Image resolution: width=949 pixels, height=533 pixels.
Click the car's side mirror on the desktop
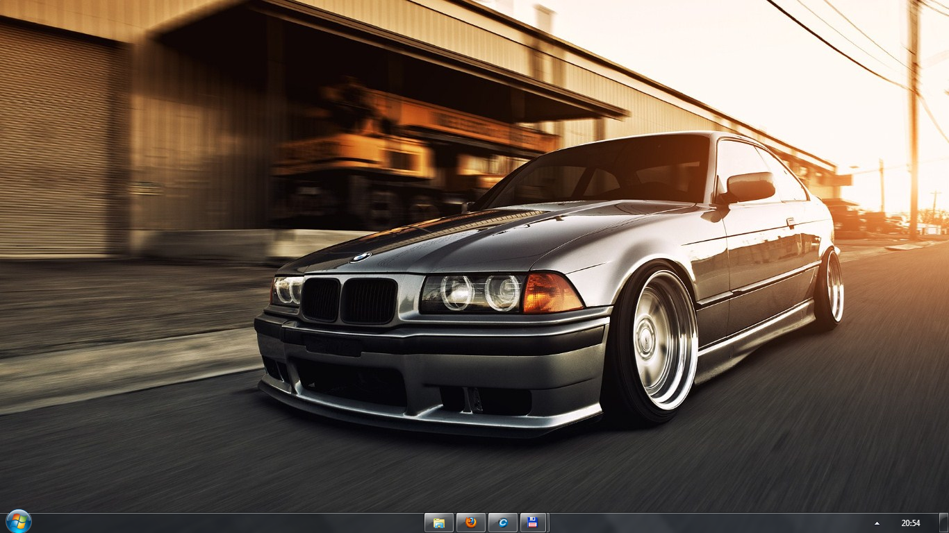point(750,187)
